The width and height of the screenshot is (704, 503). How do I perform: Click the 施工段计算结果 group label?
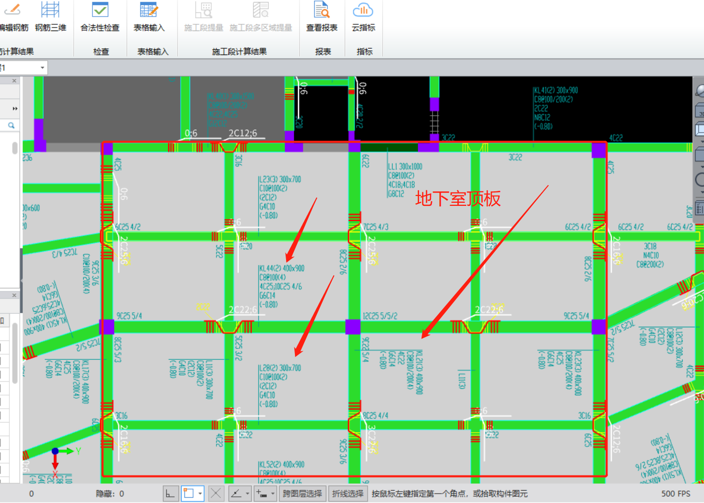coord(239,51)
